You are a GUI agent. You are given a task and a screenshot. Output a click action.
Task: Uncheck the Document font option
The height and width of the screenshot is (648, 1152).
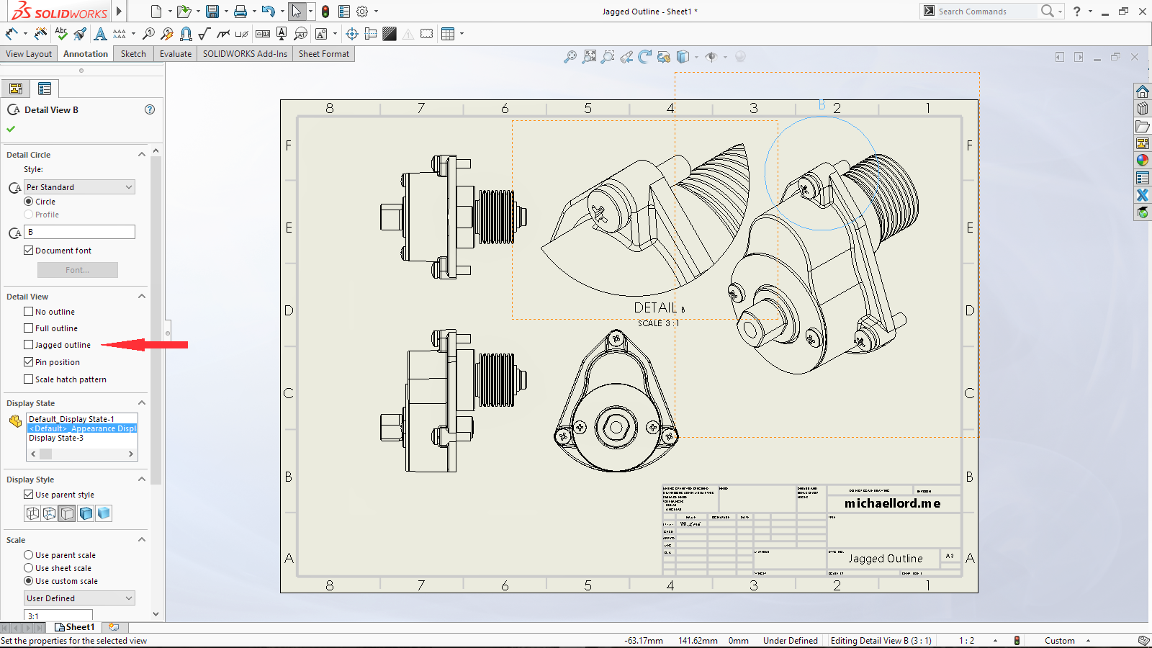[x=29, y=250]
